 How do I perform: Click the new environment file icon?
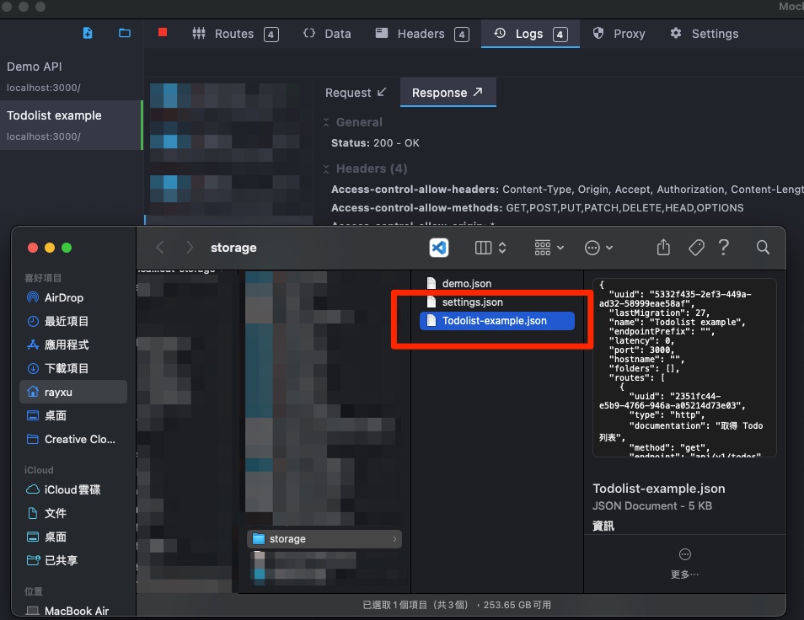(x=88, y=33)
